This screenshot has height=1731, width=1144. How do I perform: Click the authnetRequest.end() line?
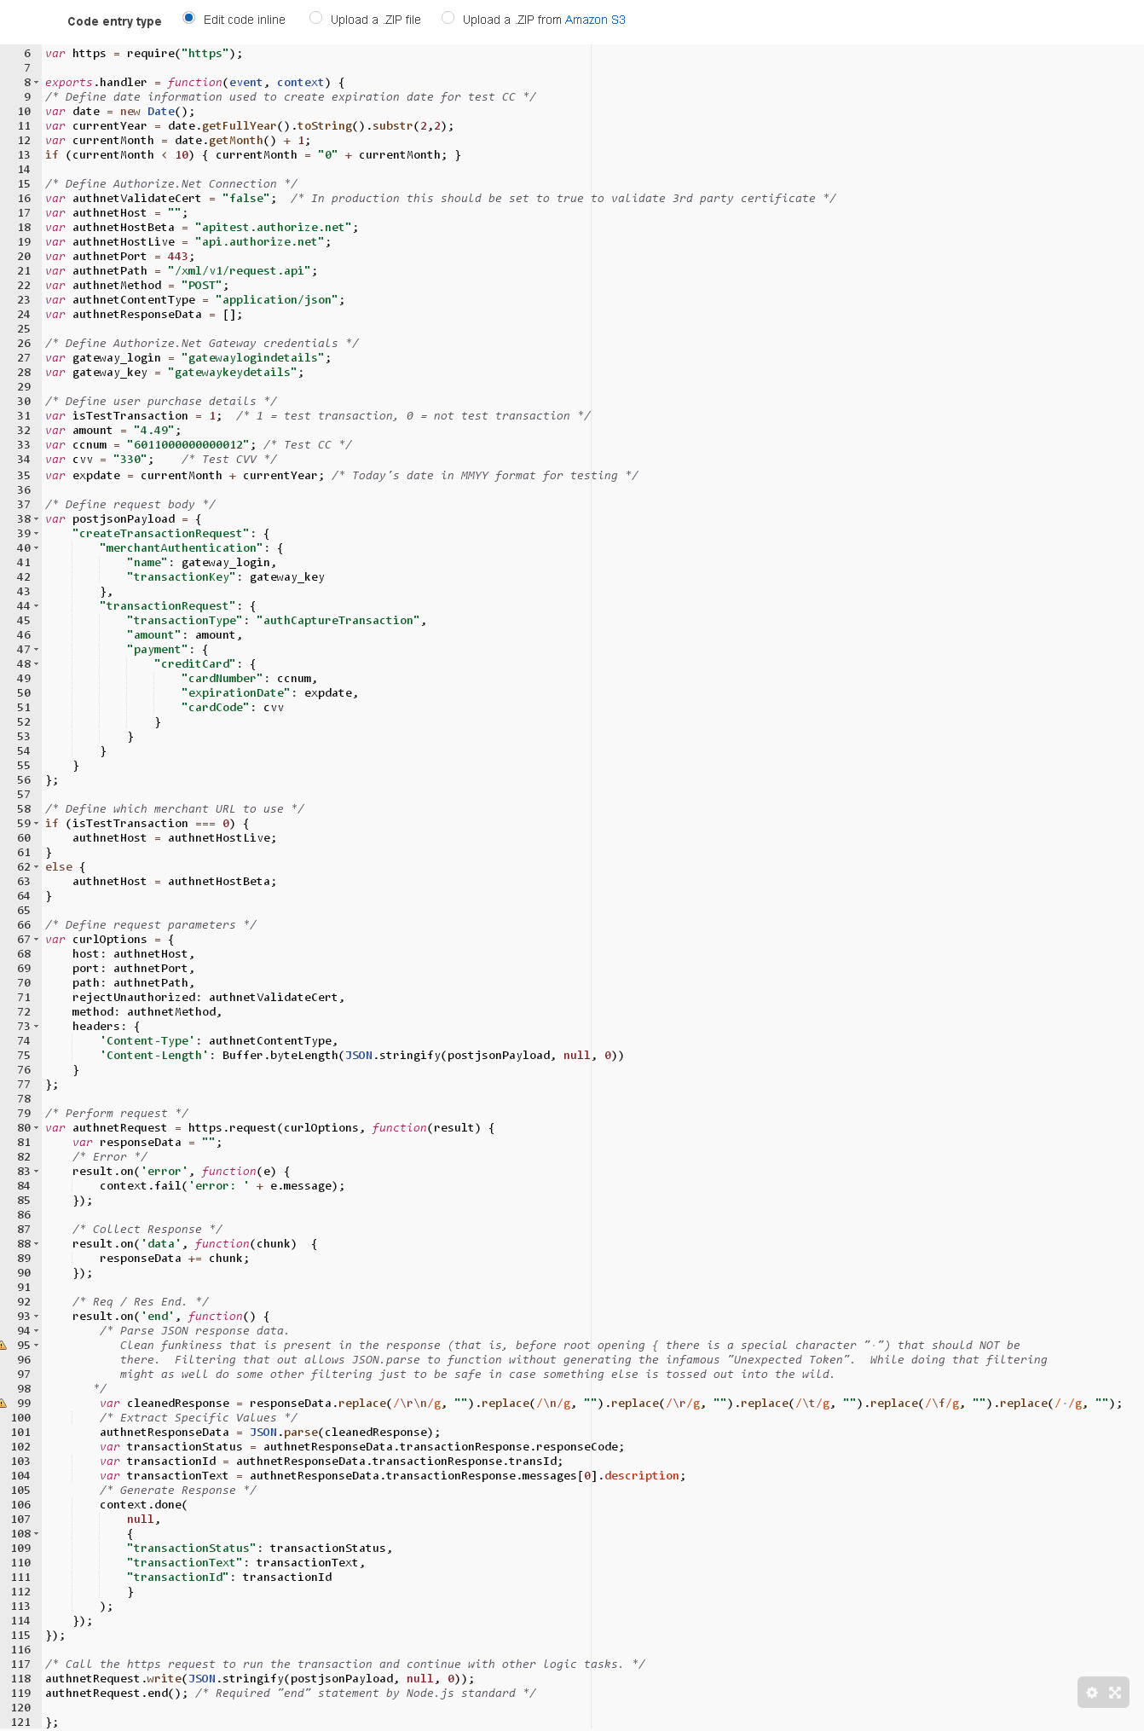291,1693
